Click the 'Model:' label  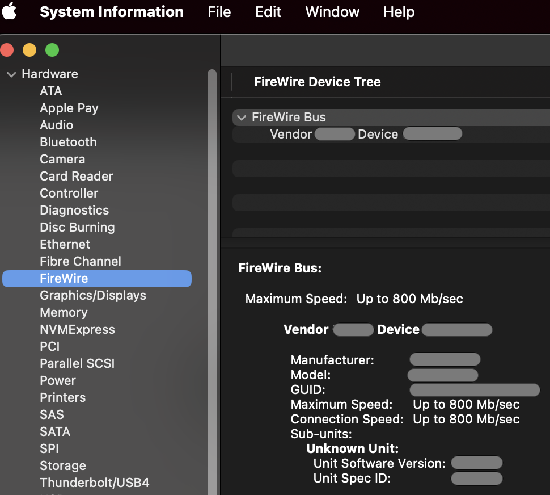click(x=310, y=375)
